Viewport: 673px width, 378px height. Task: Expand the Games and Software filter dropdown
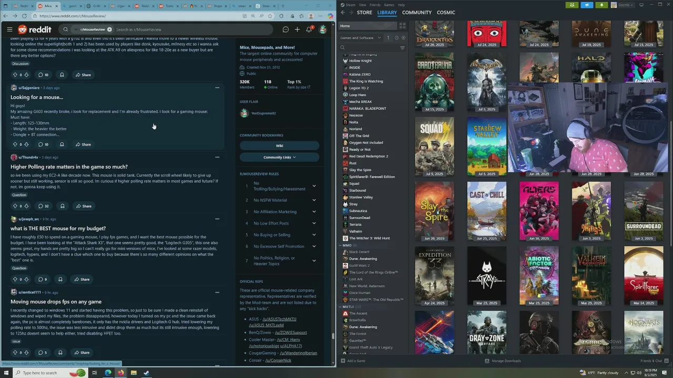click(x=361, y=38)
